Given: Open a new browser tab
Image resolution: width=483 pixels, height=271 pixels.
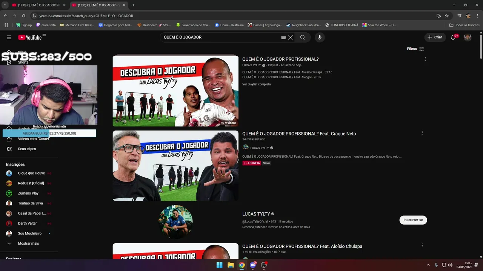Looking at the screenshot, I should 133,5.
